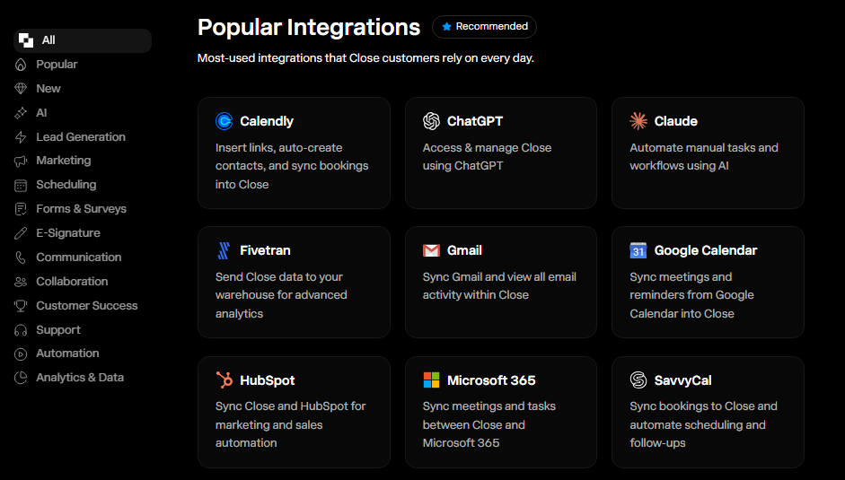The height and width of the screenshot is (480, 845).
Task: Click the Communication phone icon
Action: (21, 257)
